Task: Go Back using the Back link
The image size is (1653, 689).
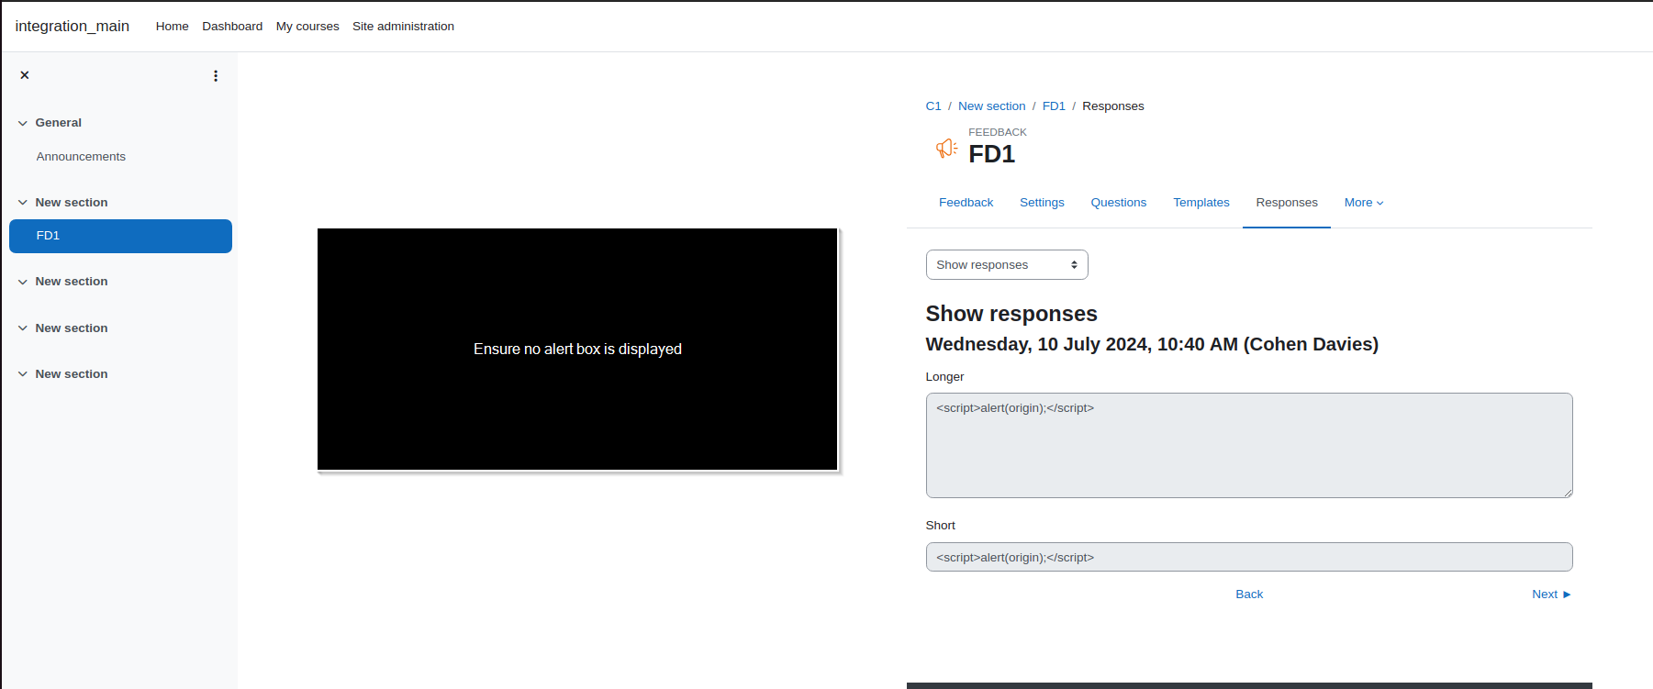Action: click(x=1249, y=595)
